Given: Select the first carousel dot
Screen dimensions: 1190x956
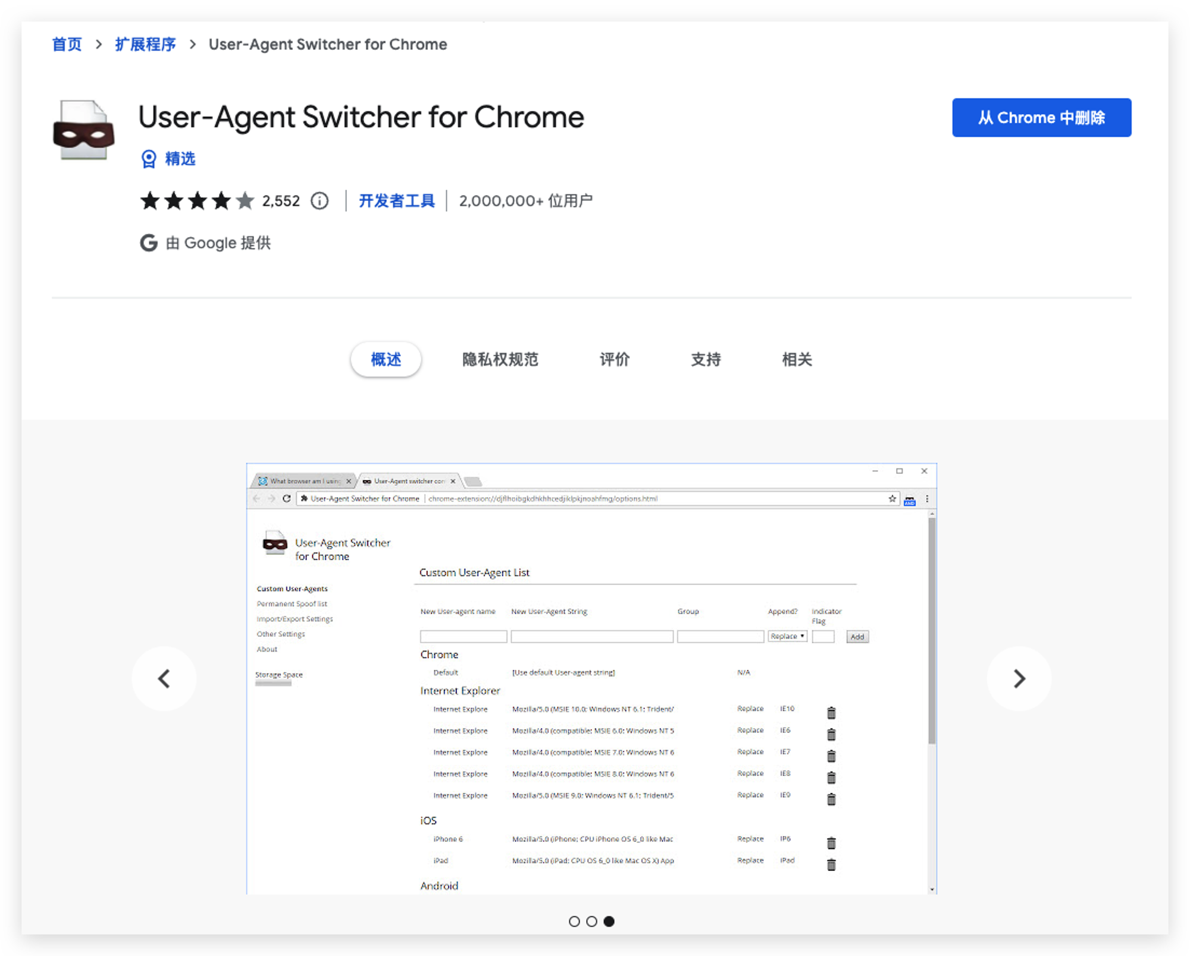Looking at the screenshot, I should [x=574, y=921].
